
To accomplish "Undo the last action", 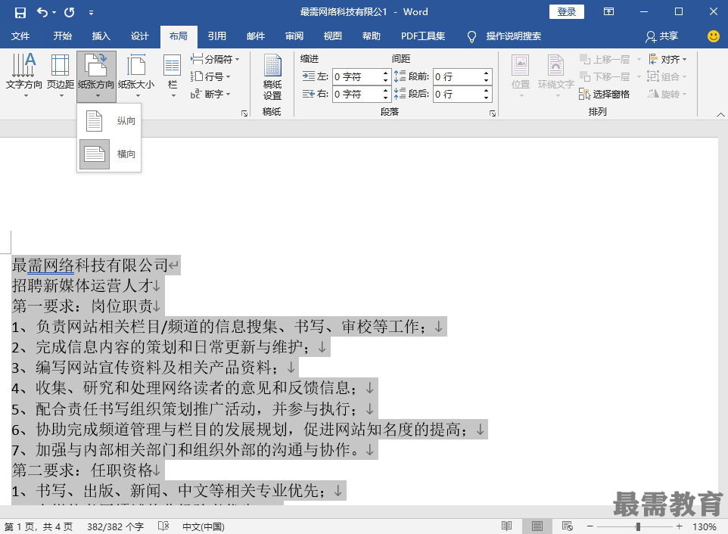I will (42, 13).
